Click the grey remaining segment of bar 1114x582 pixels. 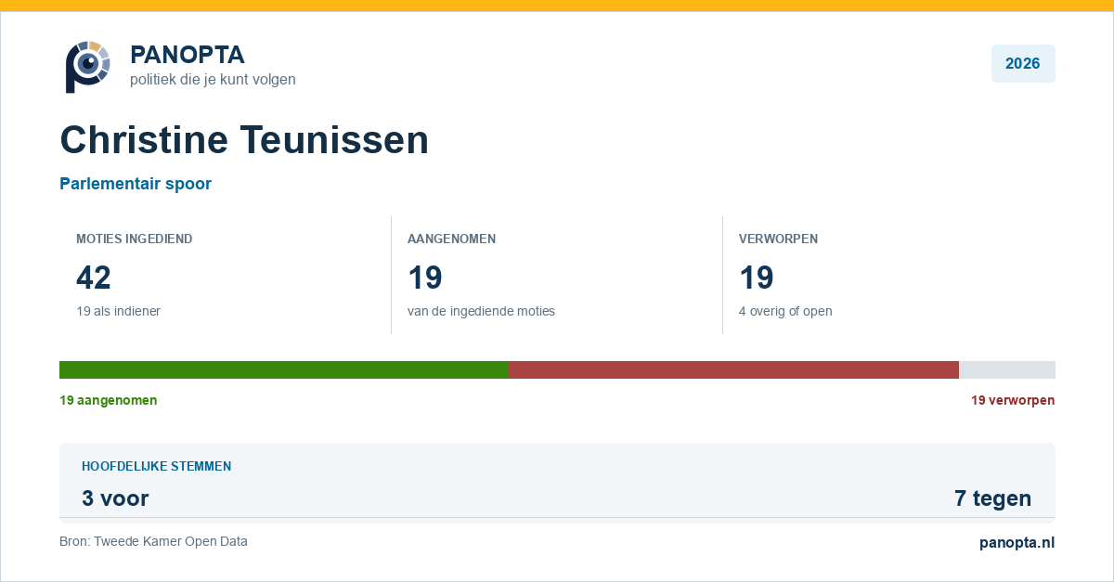(1007, 369)
